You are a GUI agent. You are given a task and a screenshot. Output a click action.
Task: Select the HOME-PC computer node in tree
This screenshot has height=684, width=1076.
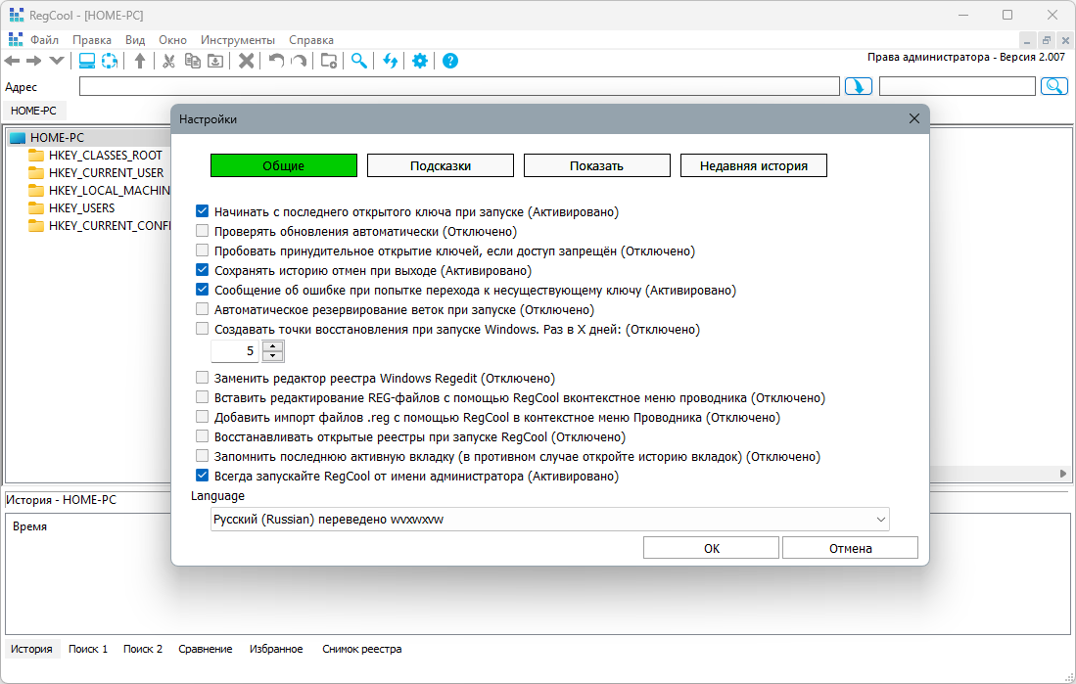57,138
